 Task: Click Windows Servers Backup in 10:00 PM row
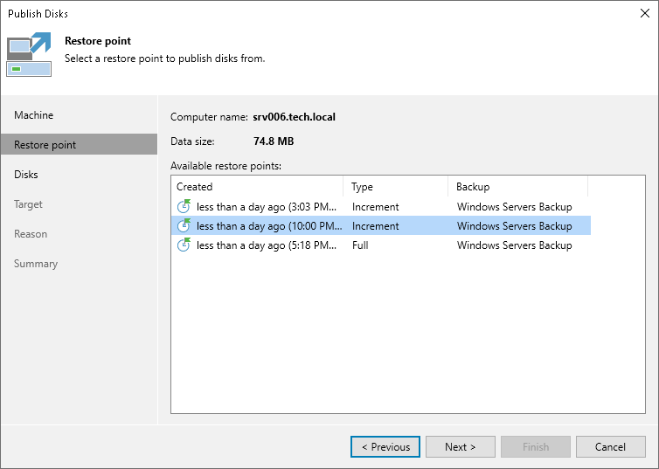pyautogui.click(x=515, y=226)
